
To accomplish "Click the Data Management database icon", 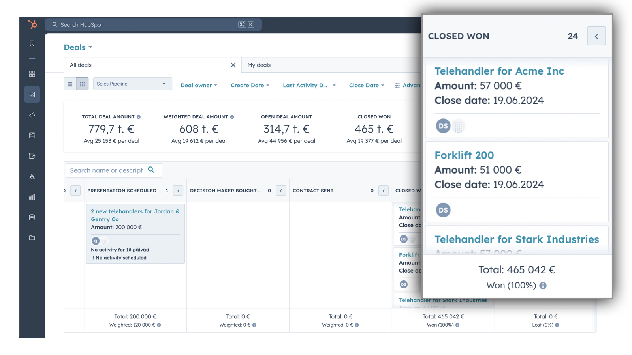I will (x=32, y=217).
